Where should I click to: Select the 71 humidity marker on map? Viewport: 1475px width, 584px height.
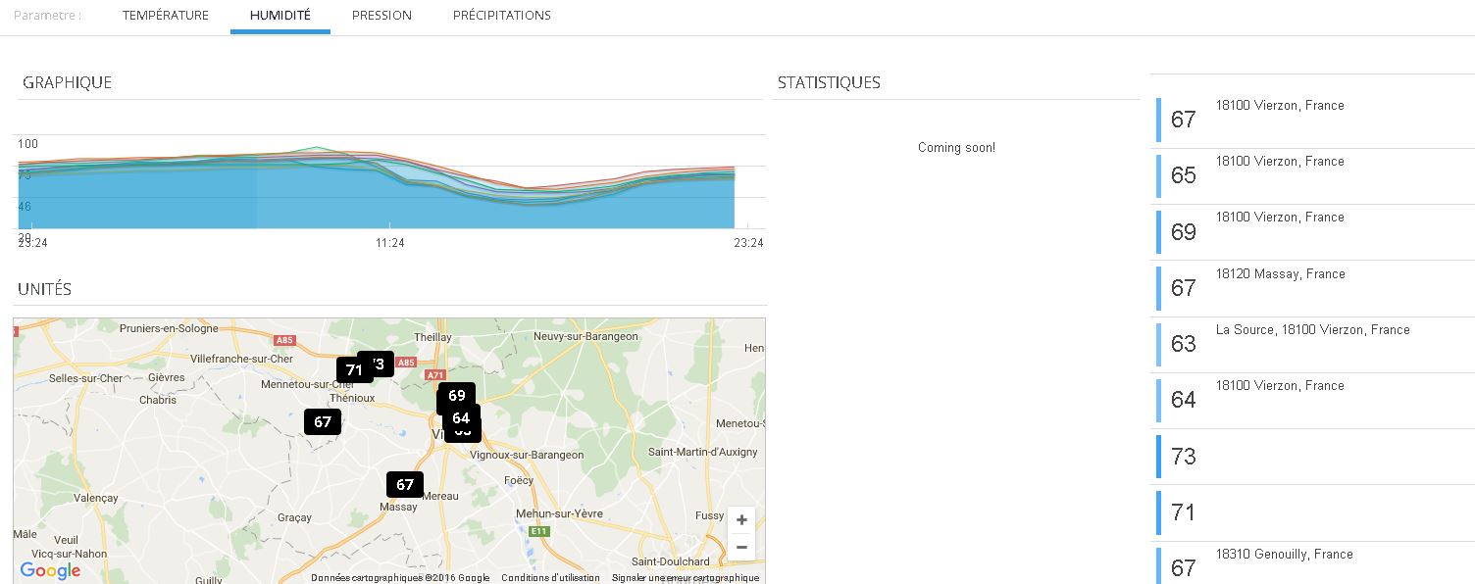pos(353,370)
